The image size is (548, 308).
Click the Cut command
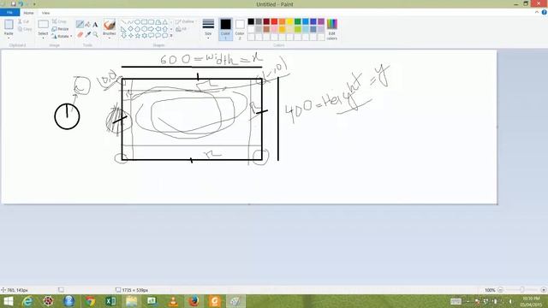point(23,21)
